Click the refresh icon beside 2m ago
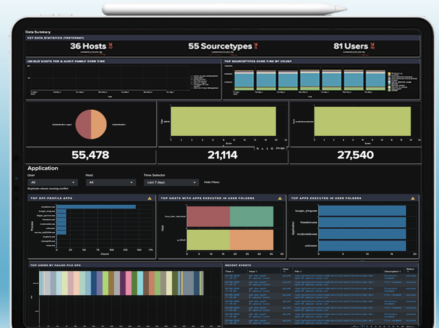The width and height of the screenshot is (439, 328). point(272,148)
